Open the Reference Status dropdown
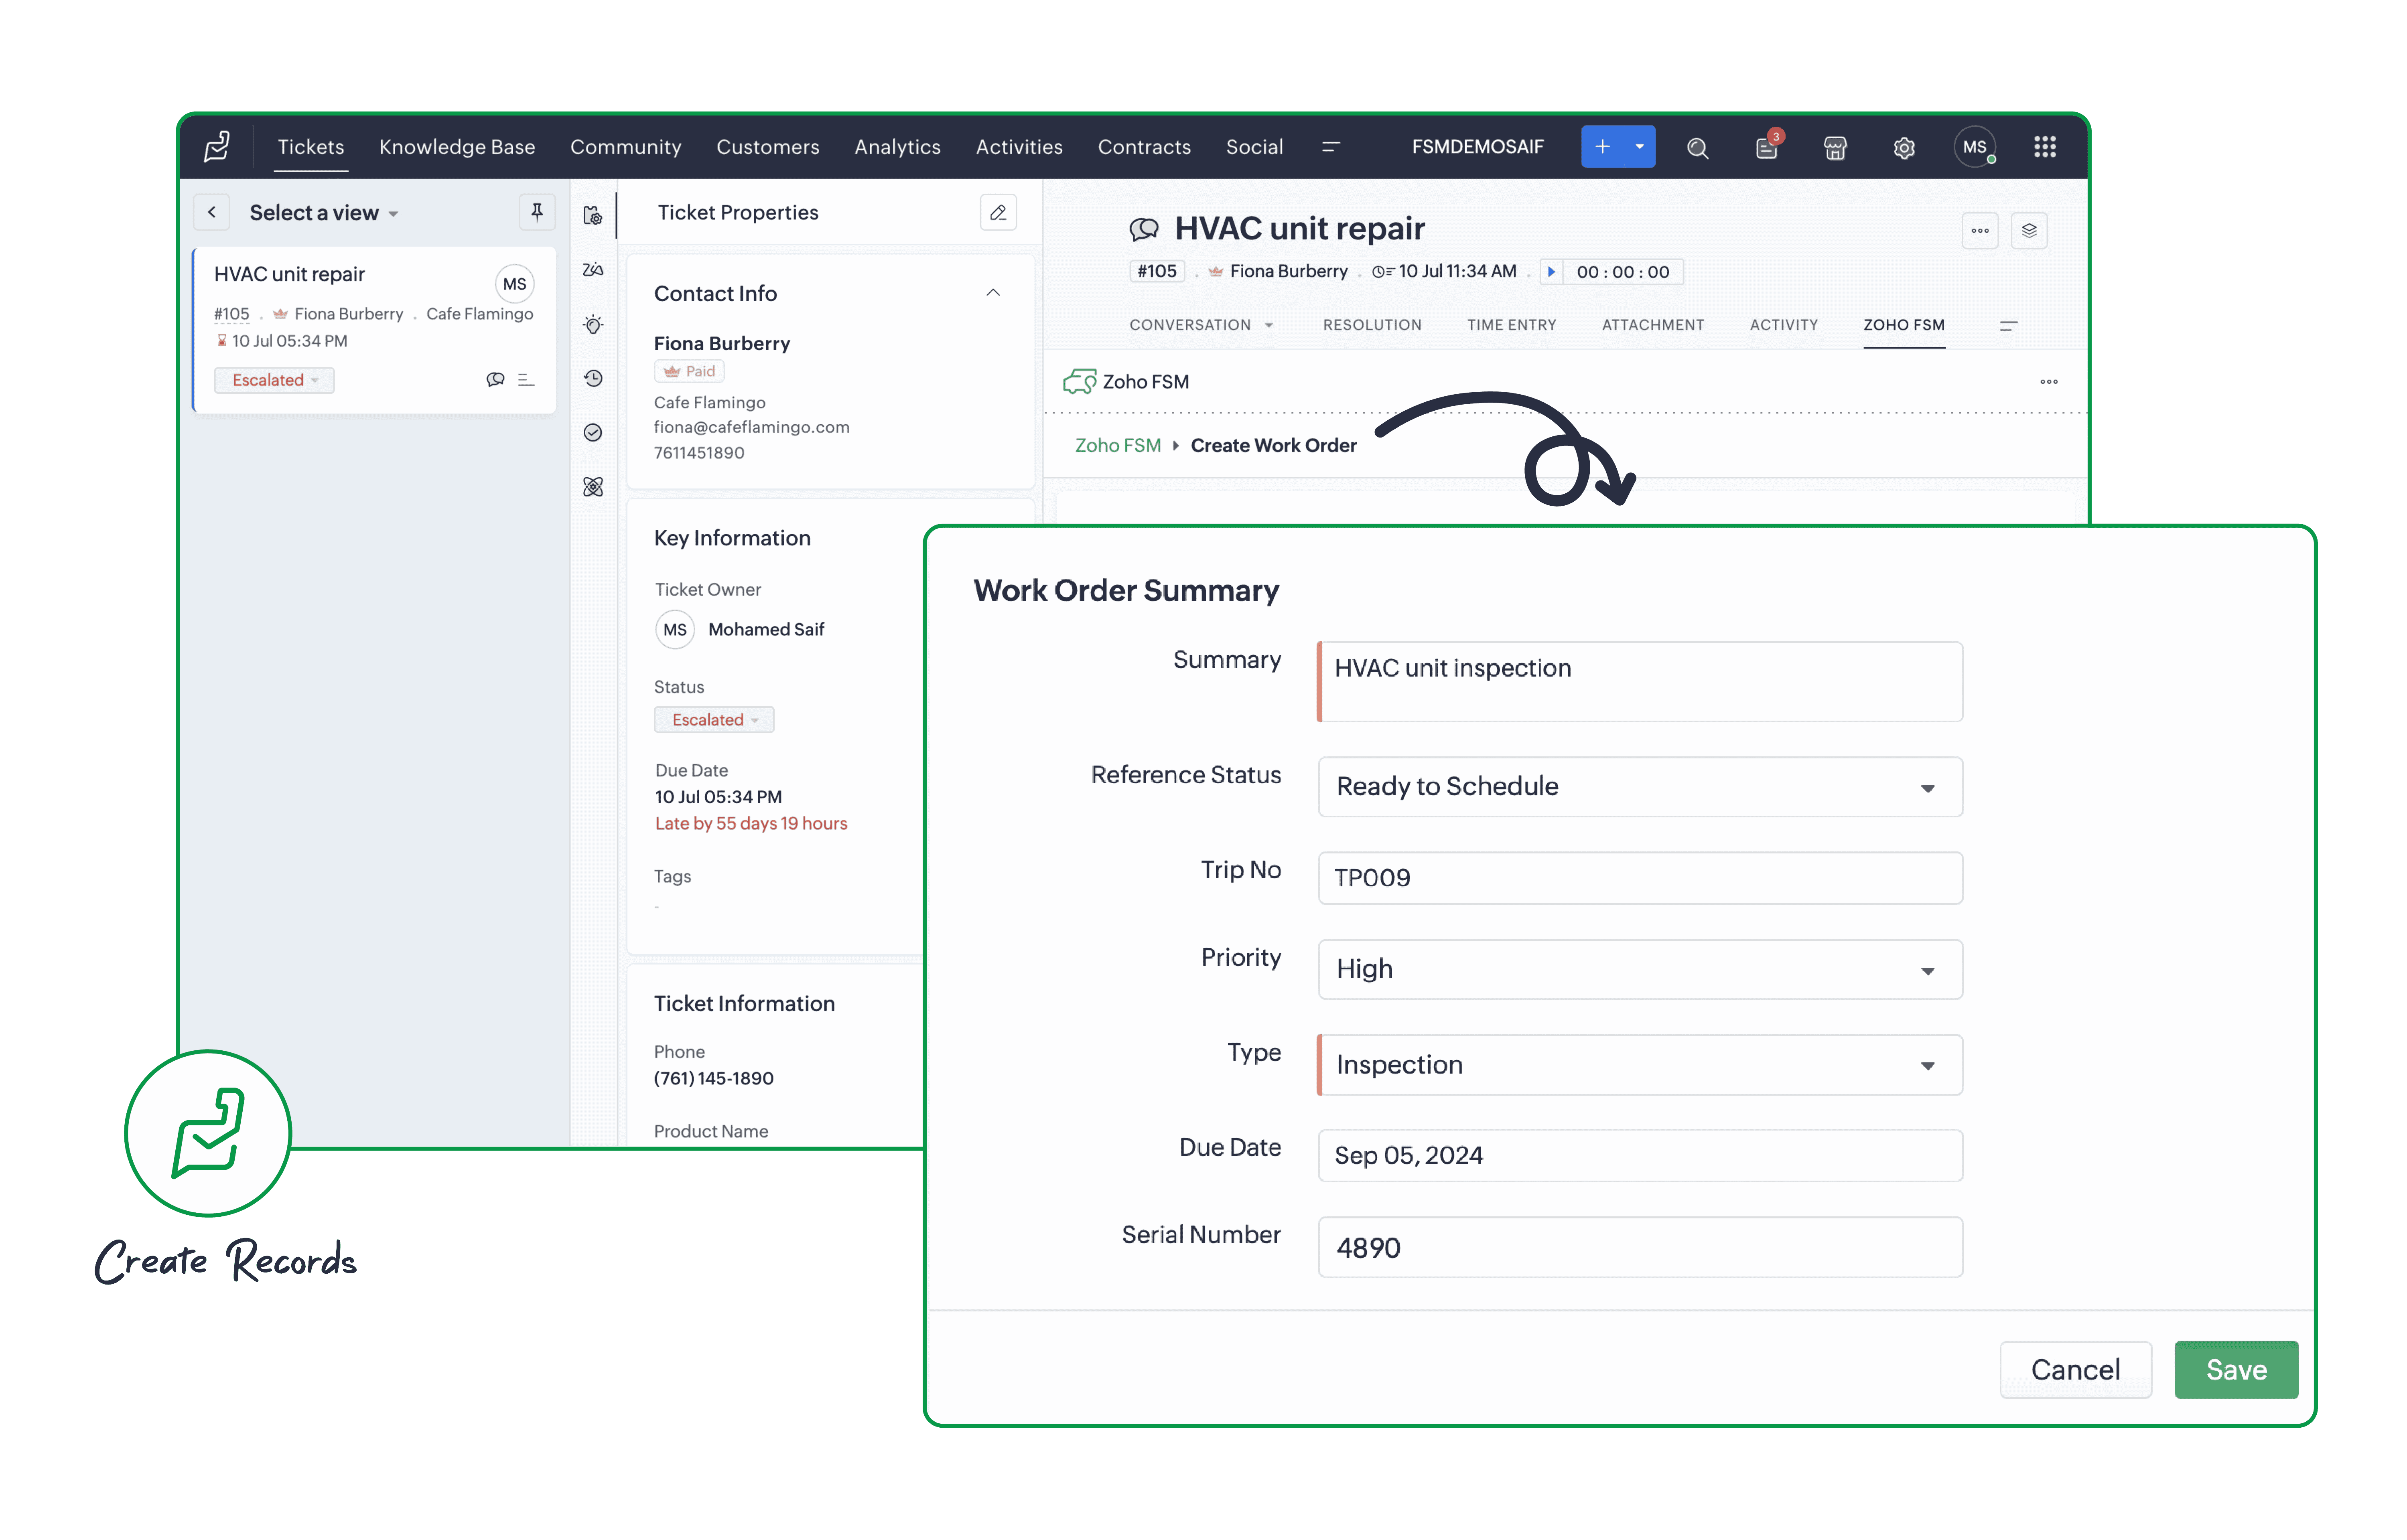This screenshot has width=2407, height=1540. (1640, 787)
